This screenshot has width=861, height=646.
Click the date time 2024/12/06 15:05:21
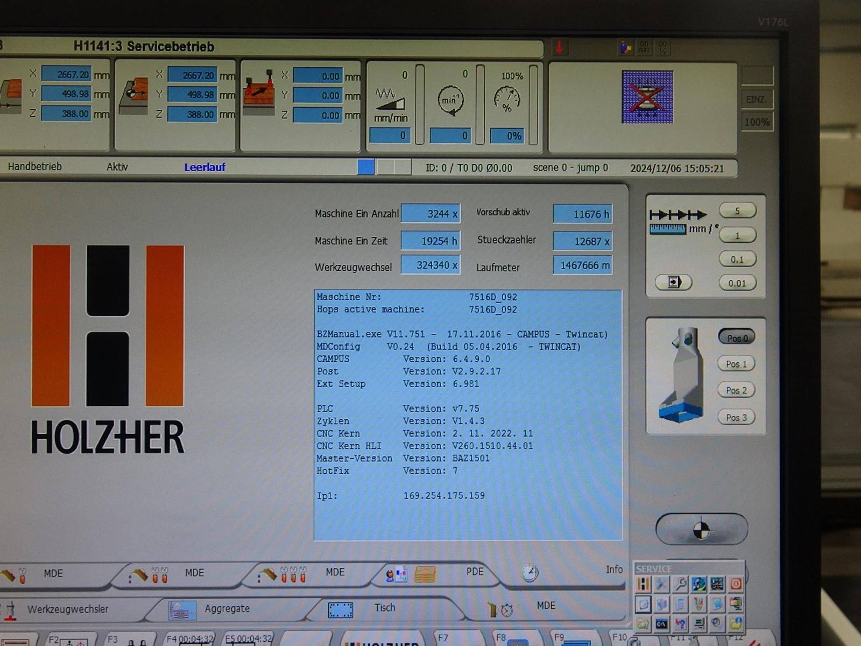point(677,168)
